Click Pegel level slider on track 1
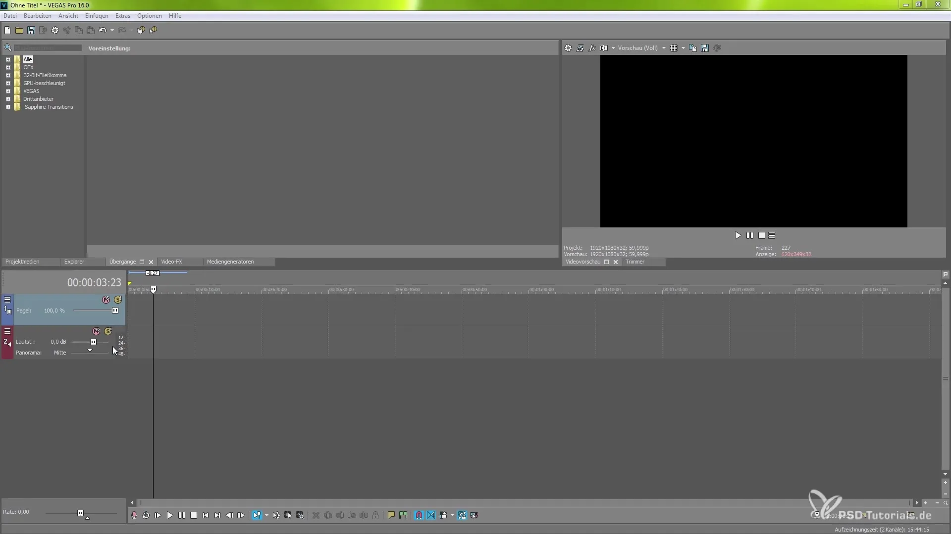 [115, 311]
